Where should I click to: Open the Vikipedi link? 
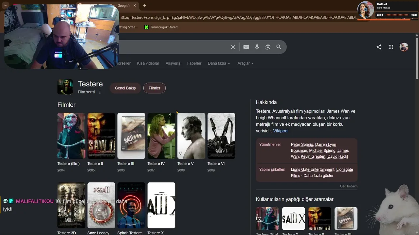(281, 131)
